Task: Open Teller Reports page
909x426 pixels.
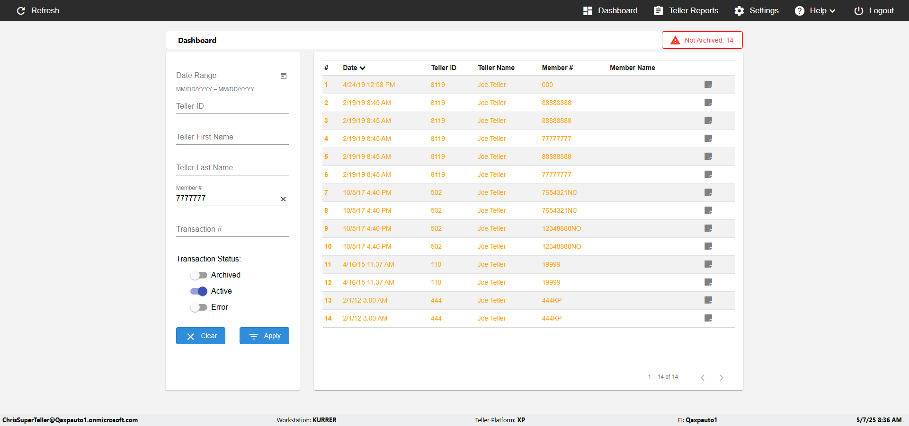Action: [x=686, y=10]
